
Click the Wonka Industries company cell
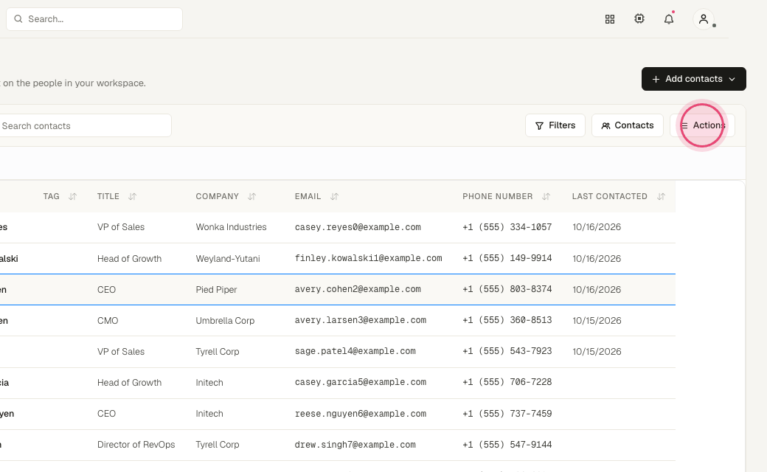[231, 227]
